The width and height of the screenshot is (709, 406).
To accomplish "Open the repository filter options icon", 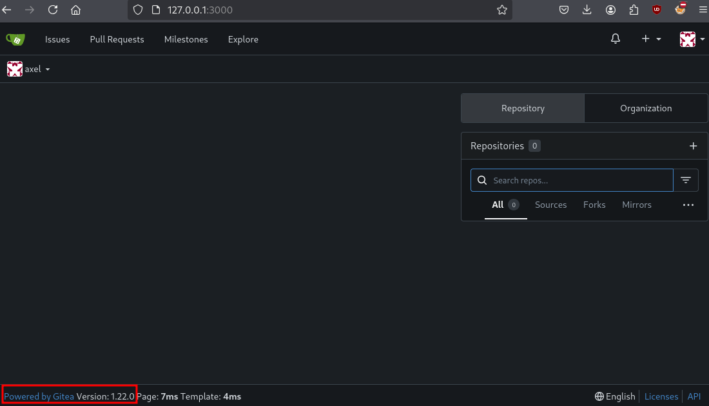I will (686, 181).
